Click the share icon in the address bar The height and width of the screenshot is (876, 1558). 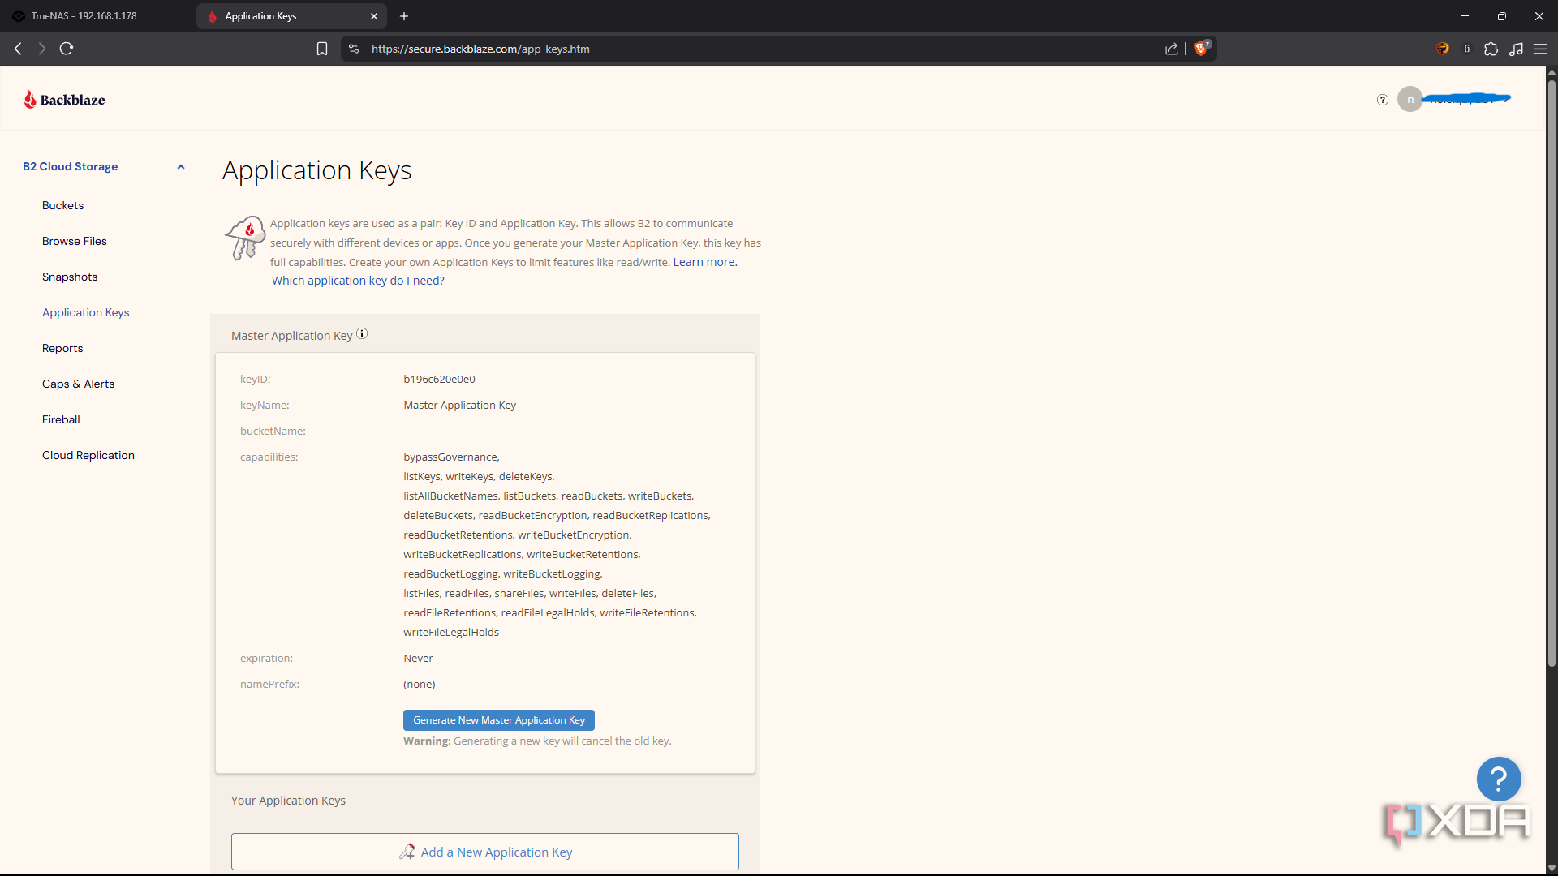click(x=1172, y=49)
